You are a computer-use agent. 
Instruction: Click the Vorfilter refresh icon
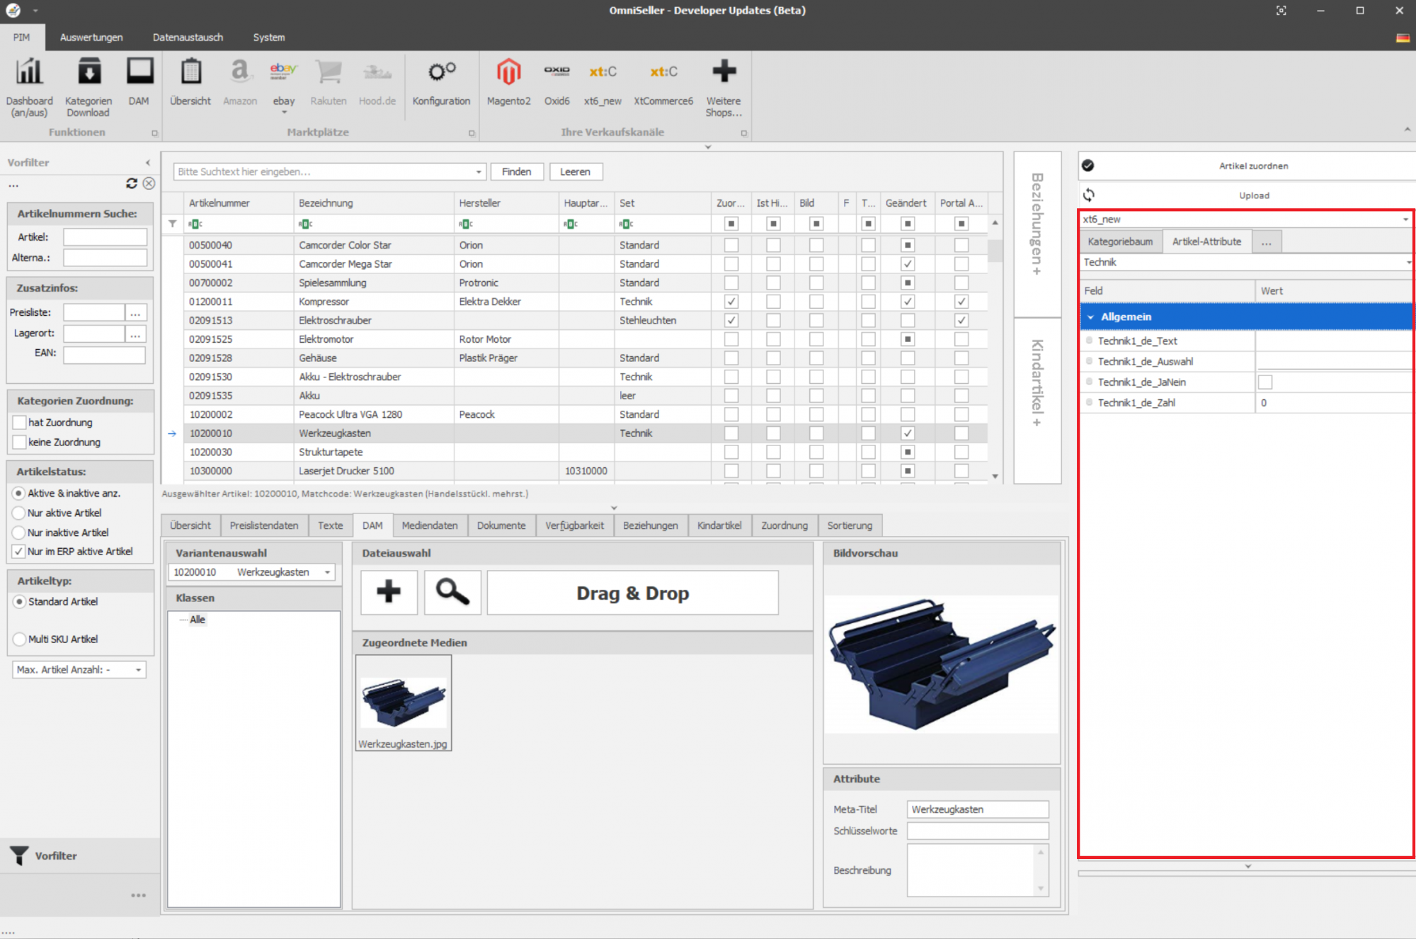pyautogui.click(x=132, y=183)
